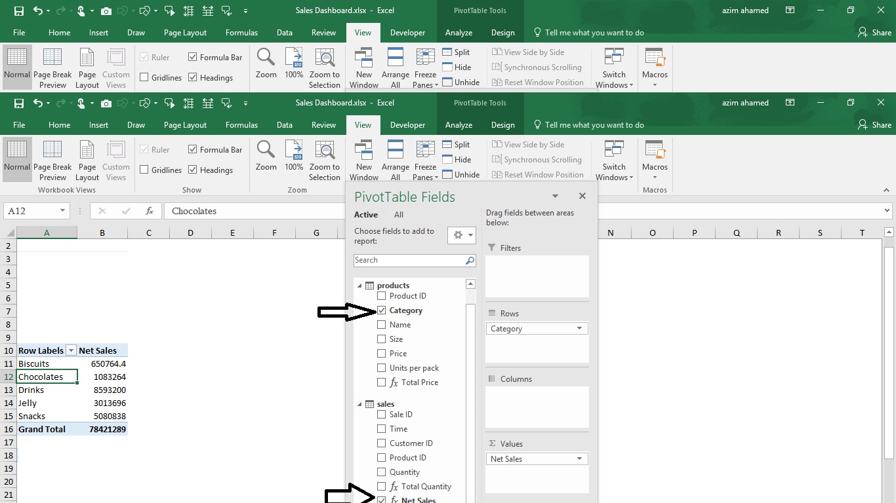
Task: Expand the formula bar with its chevron
Action: pos(887,211)
